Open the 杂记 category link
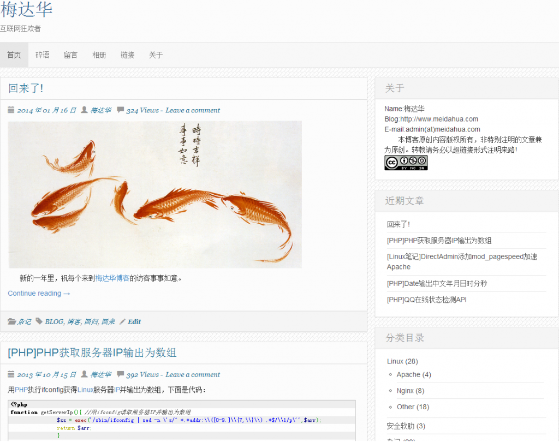 pos(24,321)
